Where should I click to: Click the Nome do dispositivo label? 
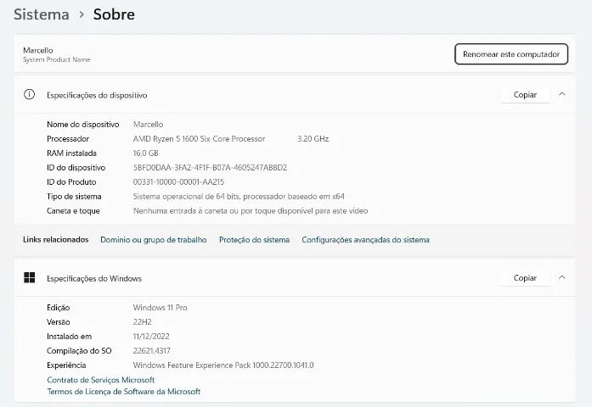point(83,125)
